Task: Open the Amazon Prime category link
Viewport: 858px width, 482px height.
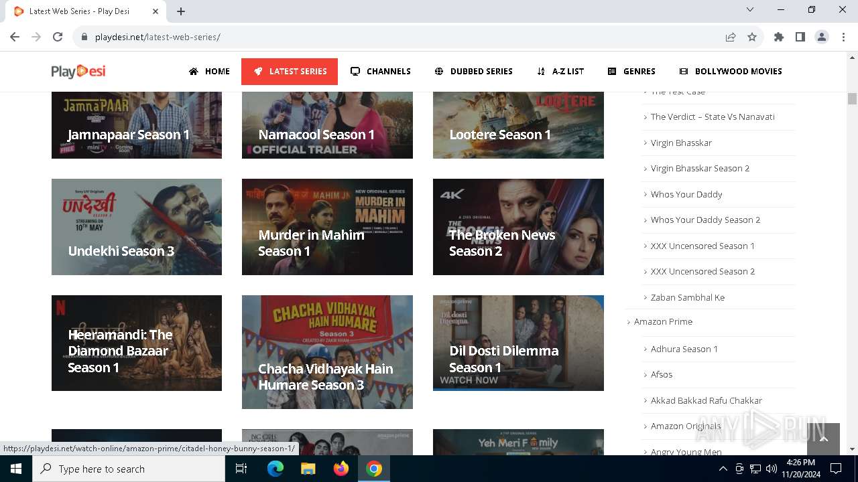Action: click(663, 321)
